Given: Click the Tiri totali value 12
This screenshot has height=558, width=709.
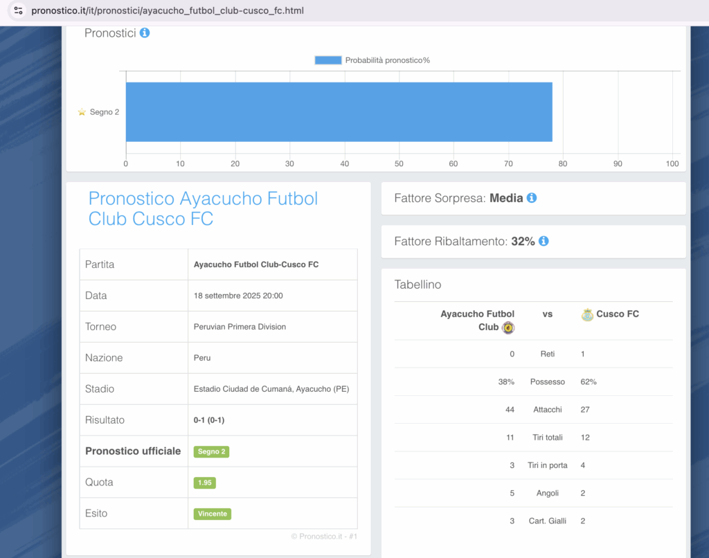Looking at the screenshot, I should (584, 438).
